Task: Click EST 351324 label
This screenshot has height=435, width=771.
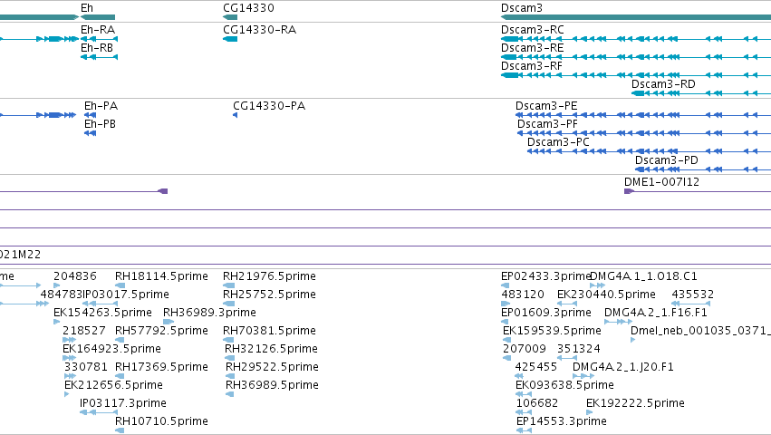Action: click(x=578, y=349)
